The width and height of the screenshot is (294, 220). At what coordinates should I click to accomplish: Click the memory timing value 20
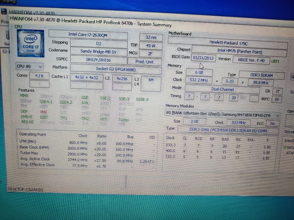point(233,98)
